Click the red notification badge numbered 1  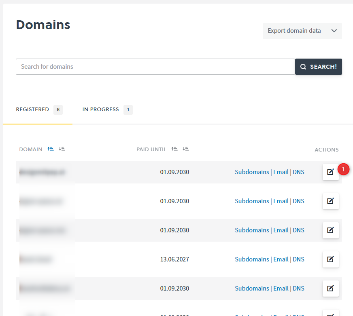coord(343,169)
